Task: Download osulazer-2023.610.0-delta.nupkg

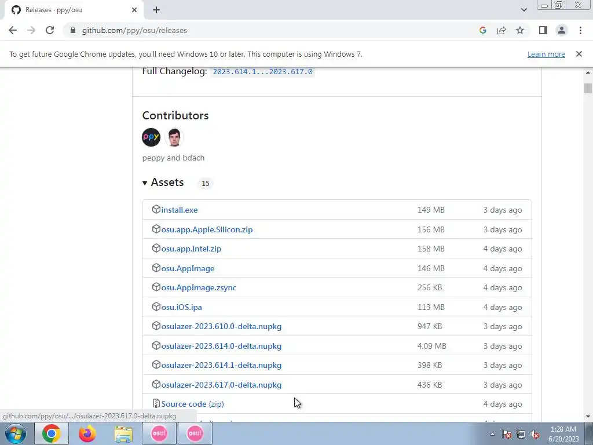Action: (221, 326)
